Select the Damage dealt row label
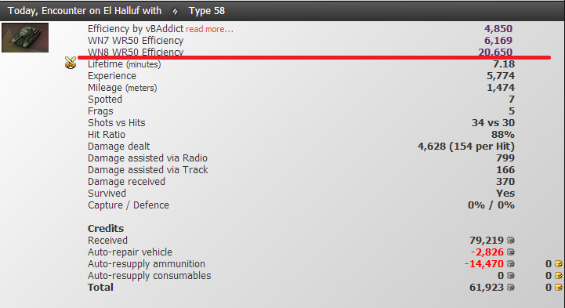Image resolution: width=565 pixels, height=308 pixels. tap(118, 147)
